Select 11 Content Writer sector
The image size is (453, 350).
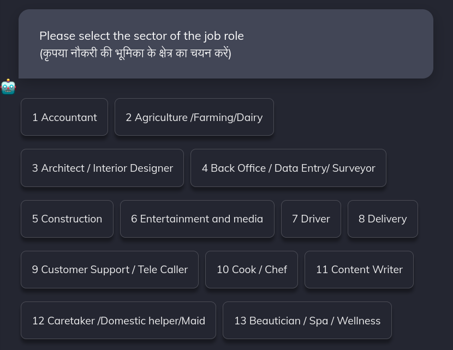[359, 269]
